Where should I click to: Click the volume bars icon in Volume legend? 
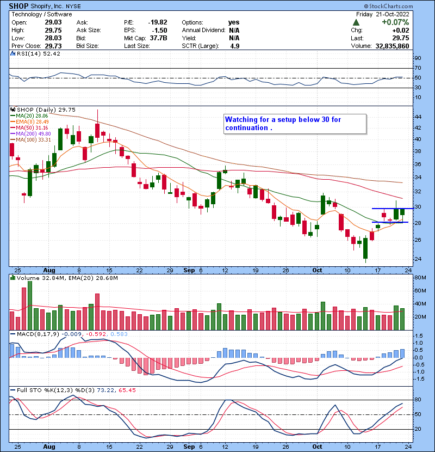tap(13, 278)
